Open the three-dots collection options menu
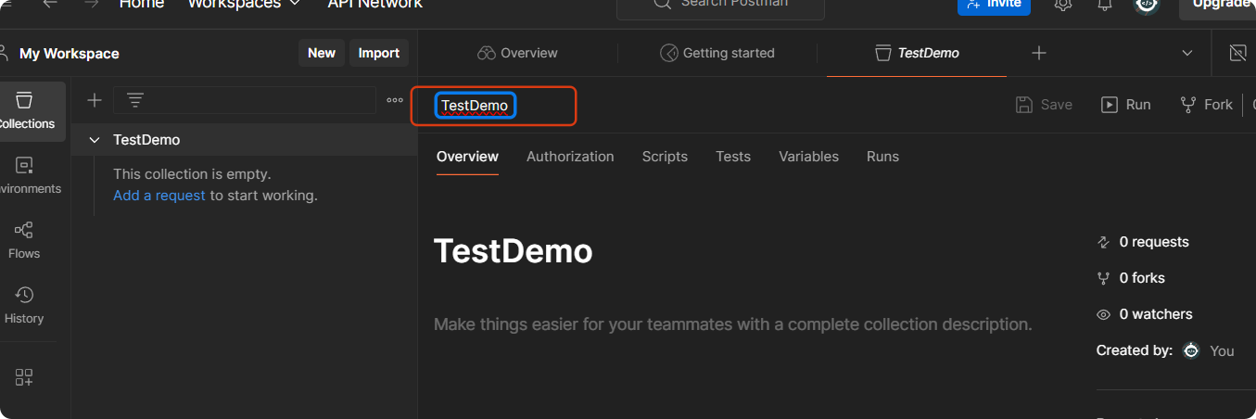 pos(395,100)
